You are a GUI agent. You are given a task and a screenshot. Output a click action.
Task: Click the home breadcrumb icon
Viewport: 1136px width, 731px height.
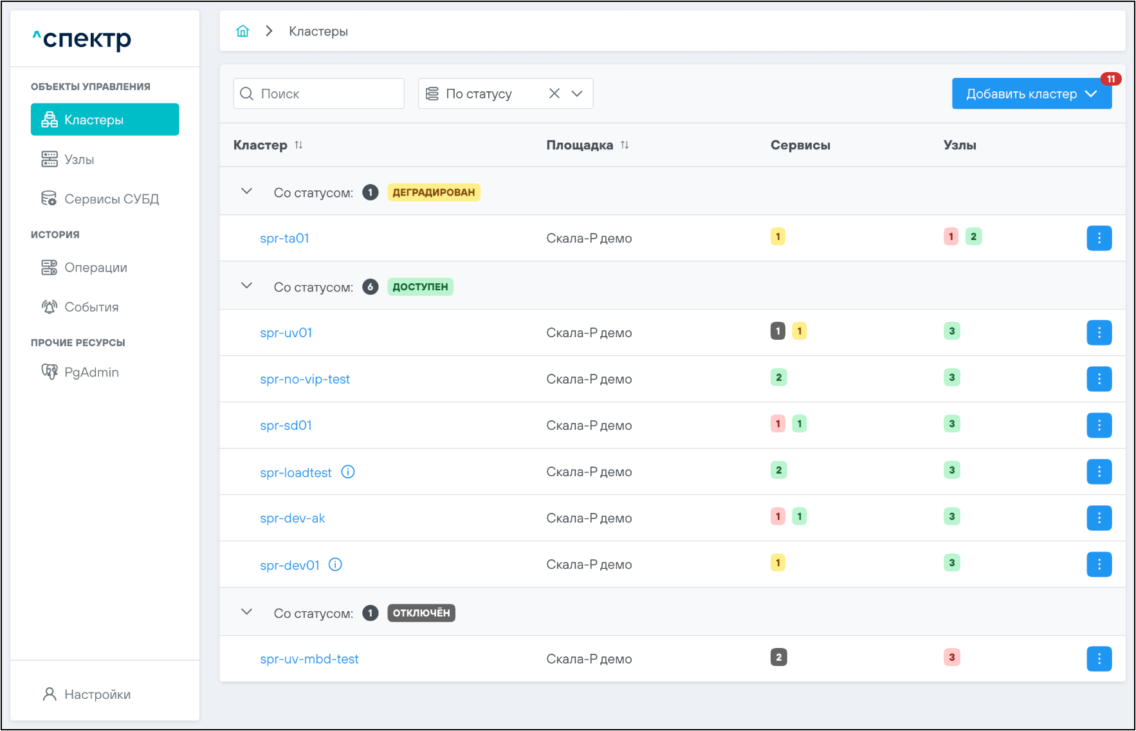click(x=243, y=31)
